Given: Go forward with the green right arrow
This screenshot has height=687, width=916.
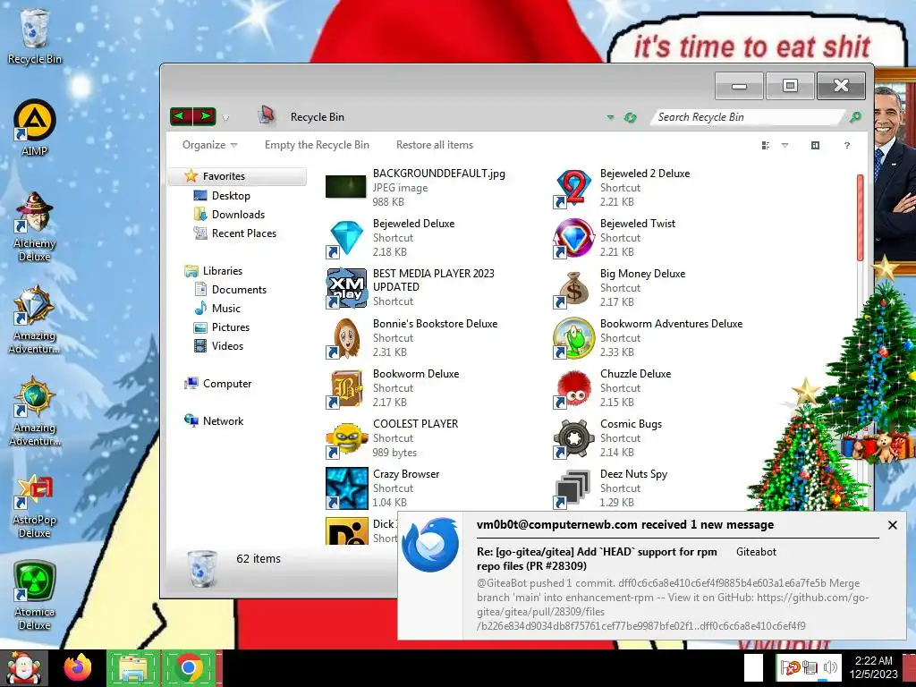Looking at the screenshot, I should [x=205, y=116].
